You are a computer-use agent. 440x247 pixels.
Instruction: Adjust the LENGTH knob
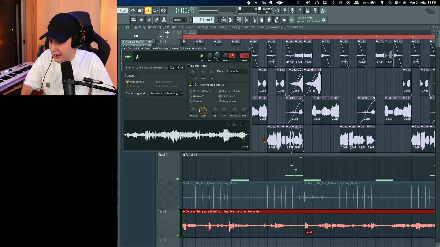pyautogui.click(x=203, y=110)
